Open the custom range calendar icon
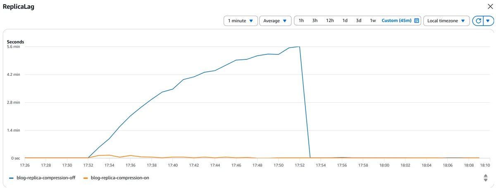The image size is (496, 188). click(417, 21)
